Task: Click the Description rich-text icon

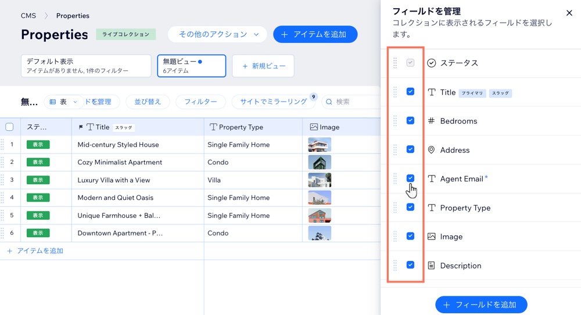Action: (x=431, y=266)
